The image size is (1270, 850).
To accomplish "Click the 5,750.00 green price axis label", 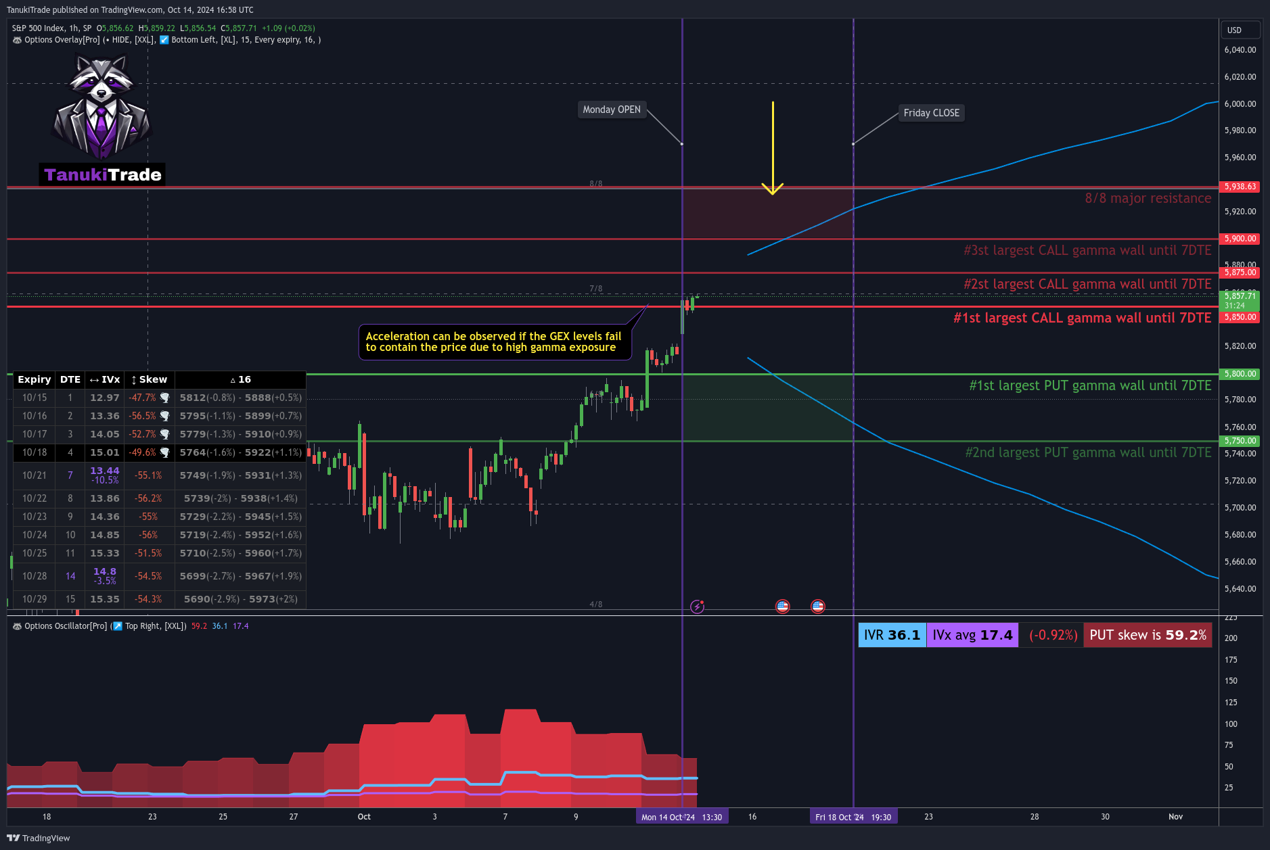I will pos(1240,441).
